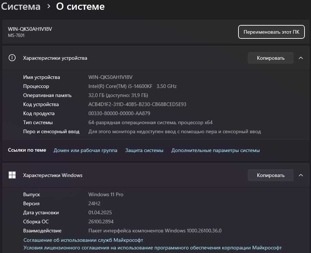Click the Характеристики устройства heading text
This screenshot has width=311, height=253.
(x=55, y=58)
